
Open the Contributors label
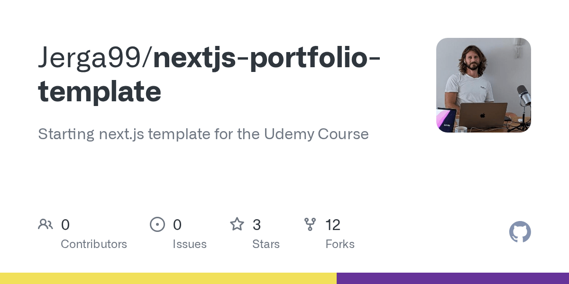[94, 244]
